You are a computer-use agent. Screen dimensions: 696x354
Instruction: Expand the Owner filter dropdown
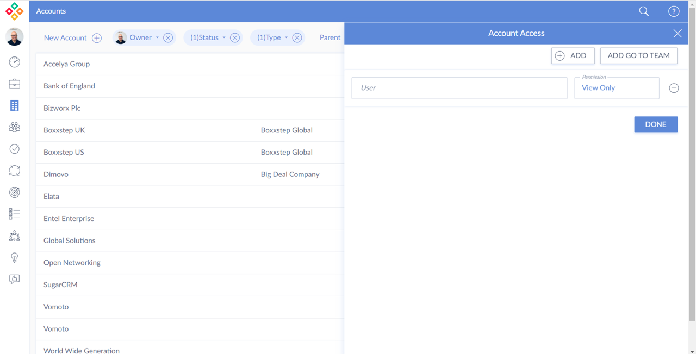144,38
